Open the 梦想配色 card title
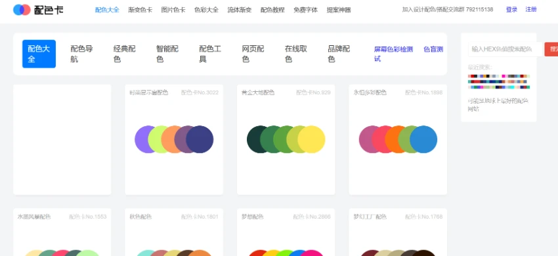The height and width of the screenshot is (256, 558). tap(252, 217)
